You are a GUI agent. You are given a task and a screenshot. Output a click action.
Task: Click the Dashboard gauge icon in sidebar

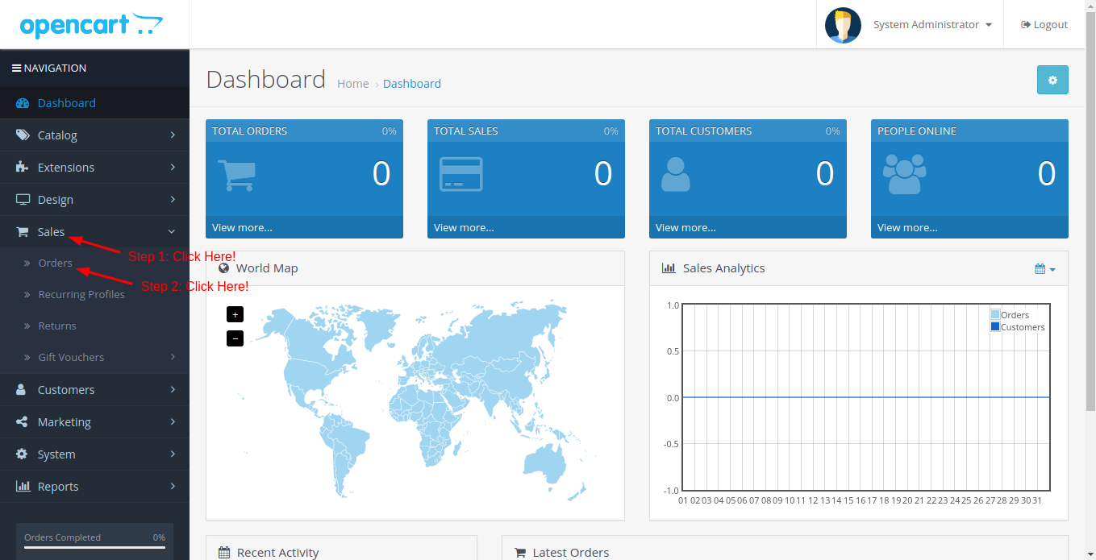23,103
